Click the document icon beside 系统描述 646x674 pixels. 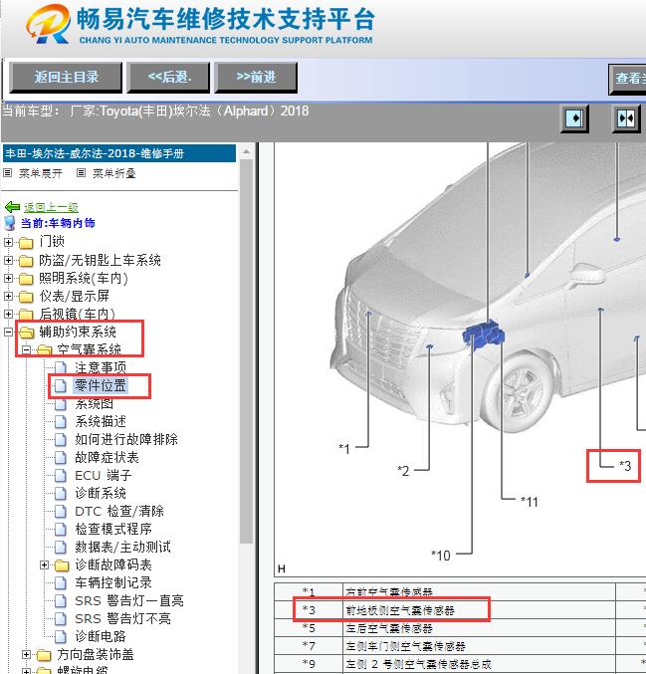pos(60,422)
